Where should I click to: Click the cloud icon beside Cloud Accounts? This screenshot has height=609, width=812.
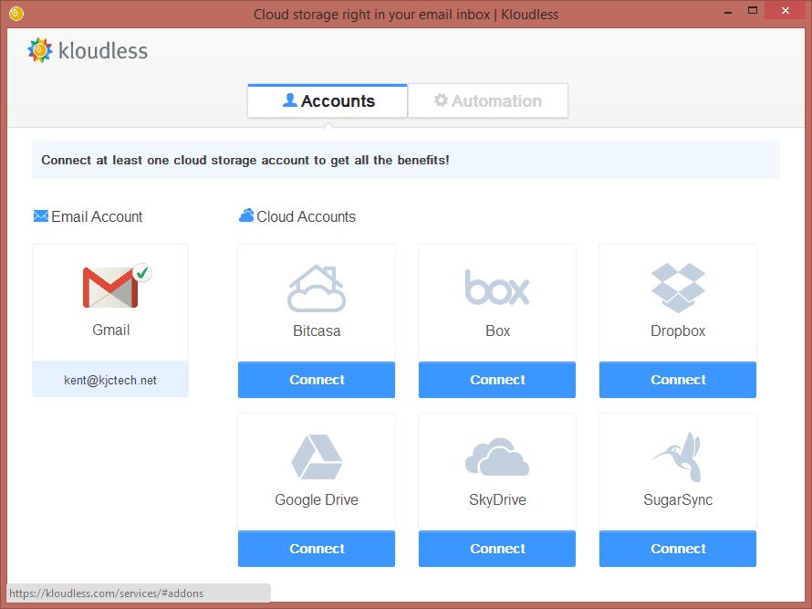tap(246, 215)
